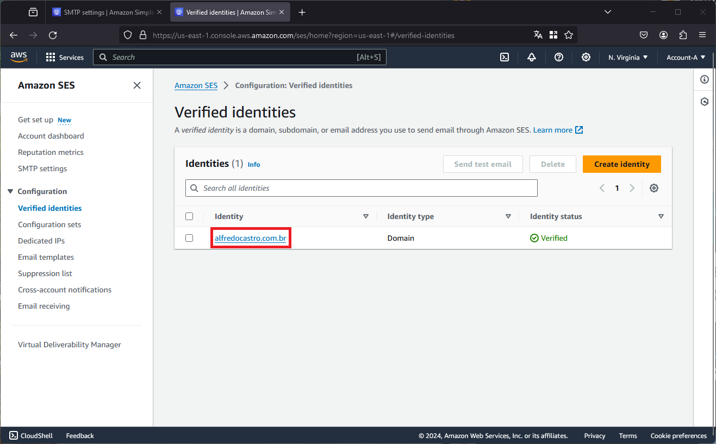Open the Learn more link
Image resolution: width=716 pixels, height=444 pixels.
(558, 130)
